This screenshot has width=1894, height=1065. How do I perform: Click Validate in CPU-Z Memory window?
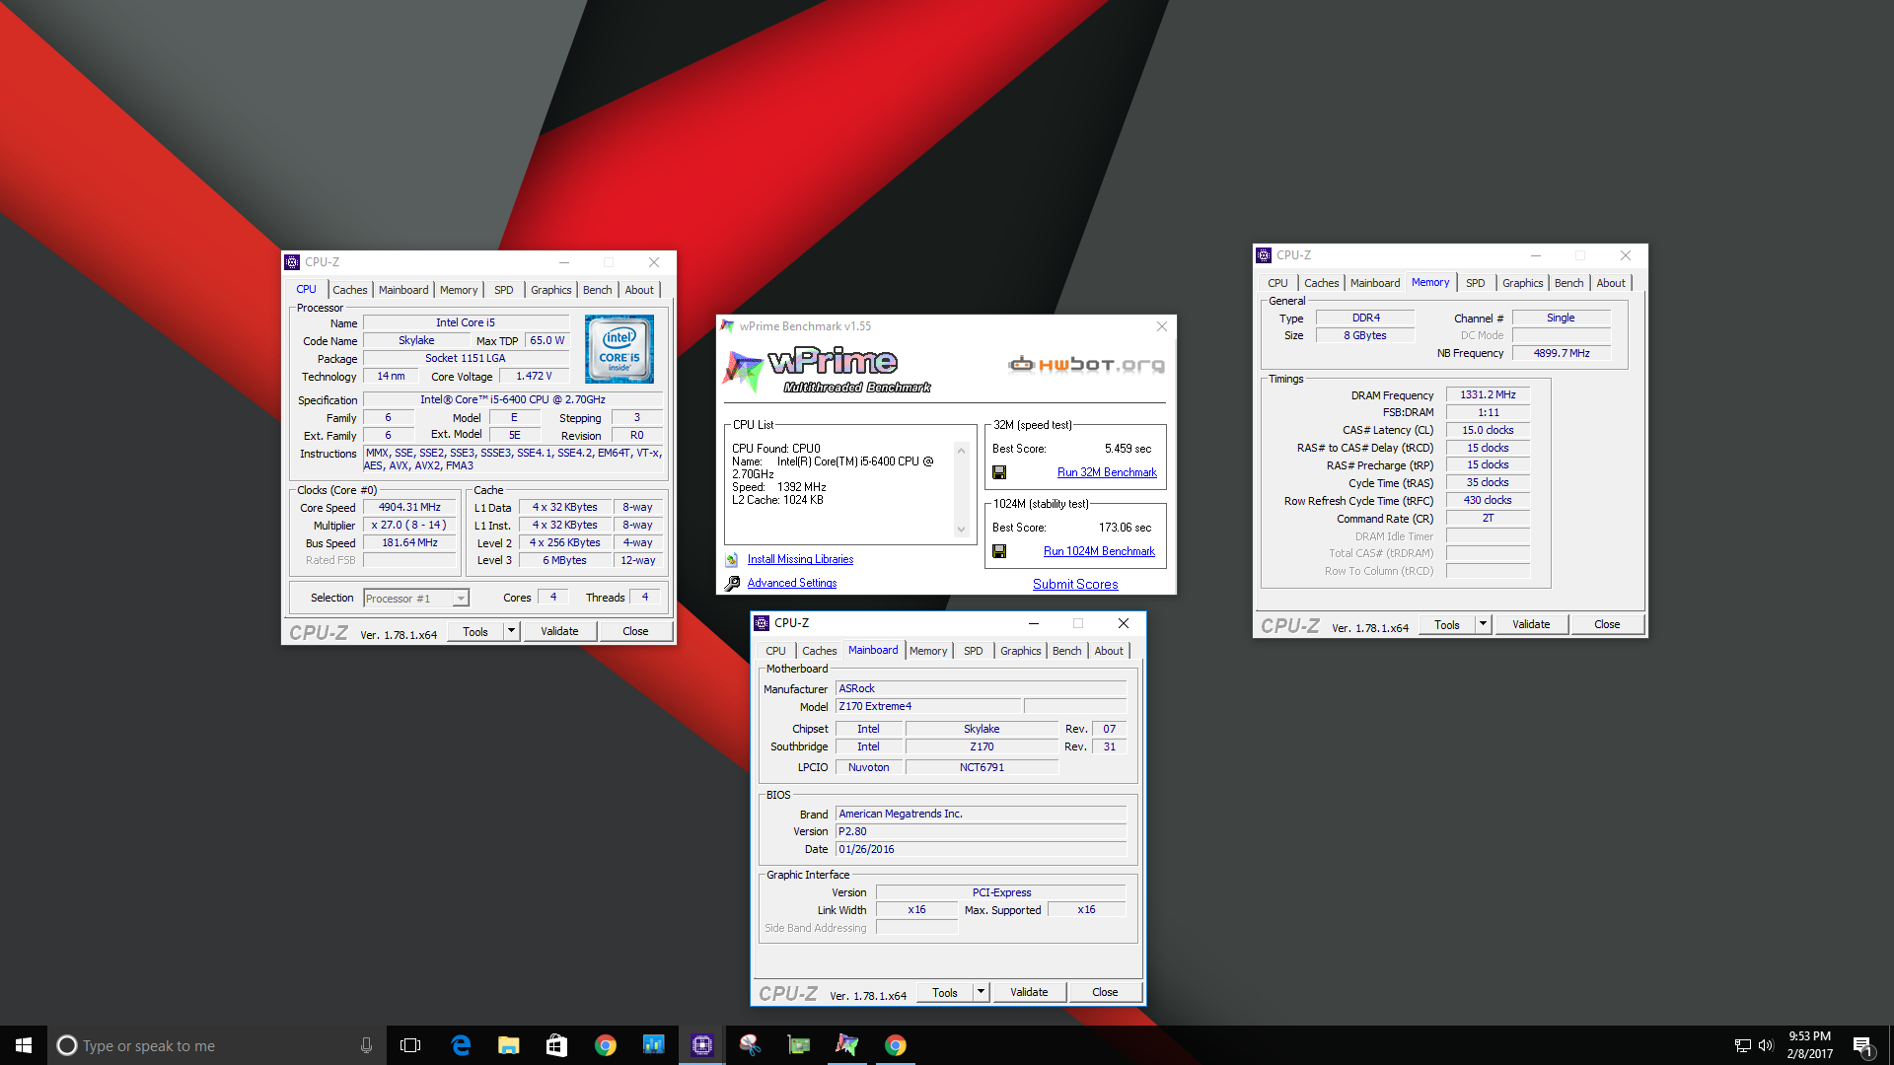(x=1531, y=624)
